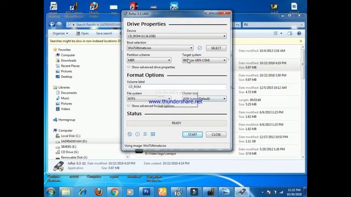Switch to Rufus USB taskbar icon
This screenshot has width=351, height=197.
242,192
